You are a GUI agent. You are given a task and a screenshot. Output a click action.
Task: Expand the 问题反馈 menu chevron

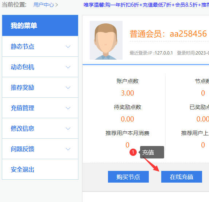[x=68, y=149]
